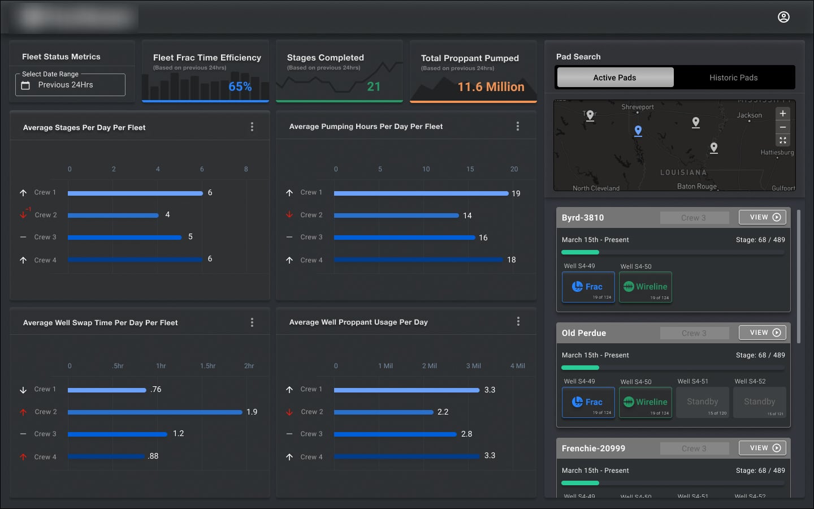Toggle fullscreen on the pad map

pyautogui.click(x=783, y=140)
